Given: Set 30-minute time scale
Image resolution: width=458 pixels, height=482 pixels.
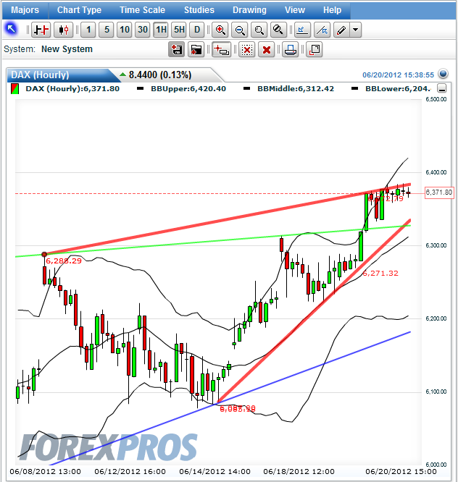Looking at the screenshot, I should [x=143, y=30].
